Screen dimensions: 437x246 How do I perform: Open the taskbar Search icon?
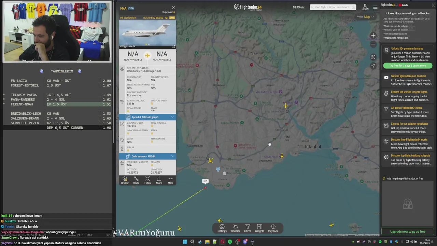[192, 242]
